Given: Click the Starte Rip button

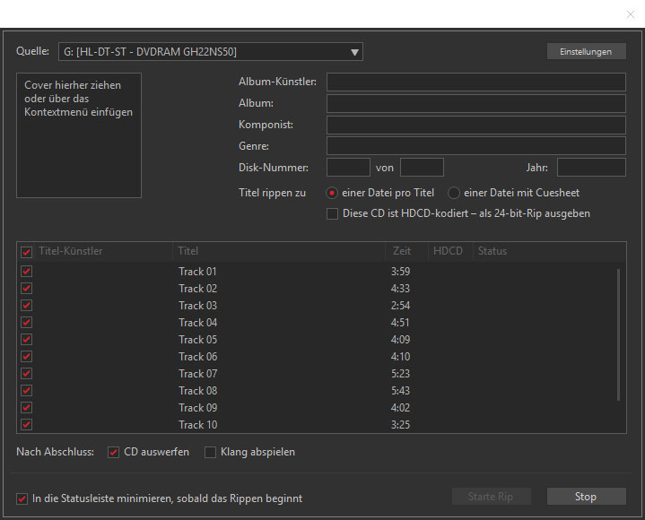Looking at the screenshot, I should (x=492, y=497).
